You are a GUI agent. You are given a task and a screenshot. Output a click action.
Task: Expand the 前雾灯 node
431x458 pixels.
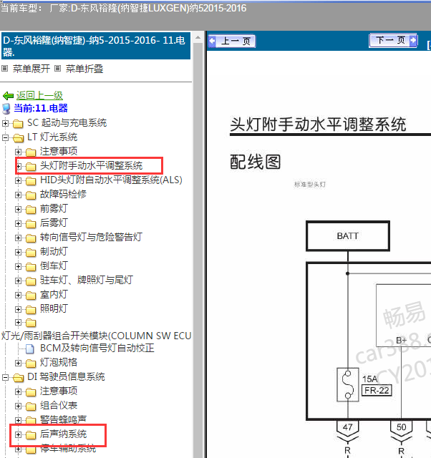19,209
